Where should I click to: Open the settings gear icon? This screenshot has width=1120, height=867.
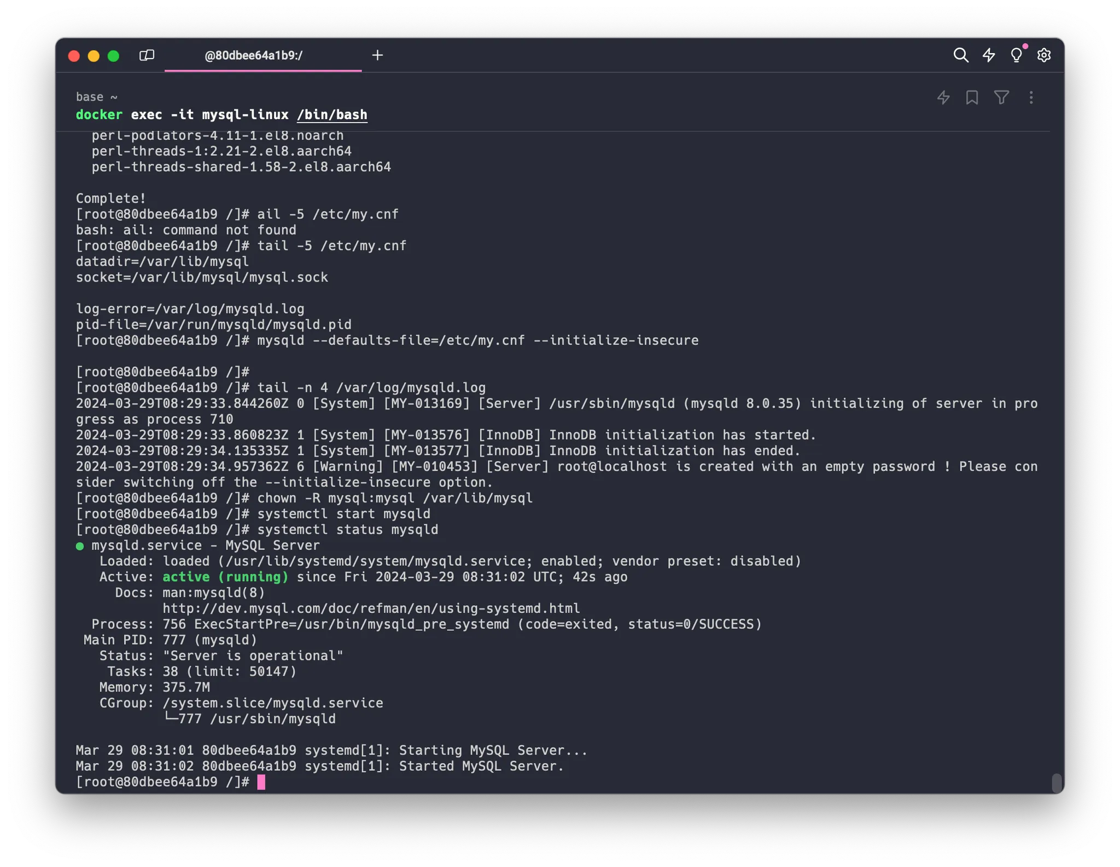[x=1044, y=55]
